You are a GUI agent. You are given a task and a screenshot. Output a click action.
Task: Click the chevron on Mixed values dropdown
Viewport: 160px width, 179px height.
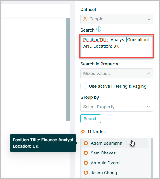click(x=148, y=73)
